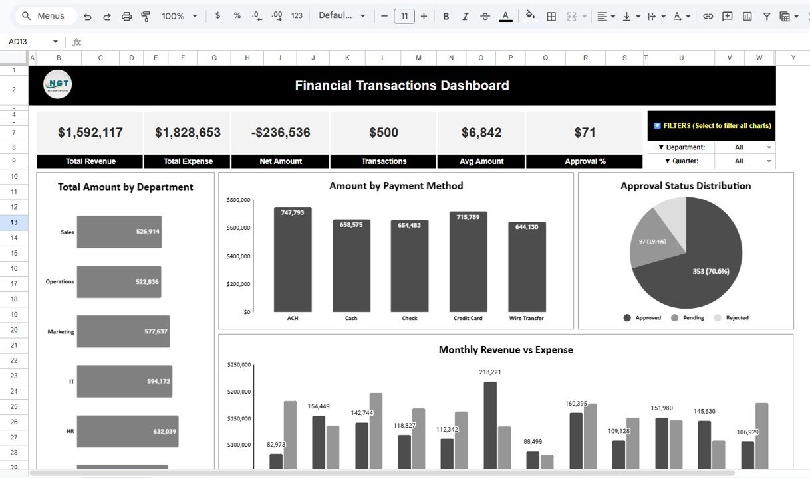Toggle bold formatting
Screen dimensions: 810x478
pyautogui.click(x=446, y=16)
